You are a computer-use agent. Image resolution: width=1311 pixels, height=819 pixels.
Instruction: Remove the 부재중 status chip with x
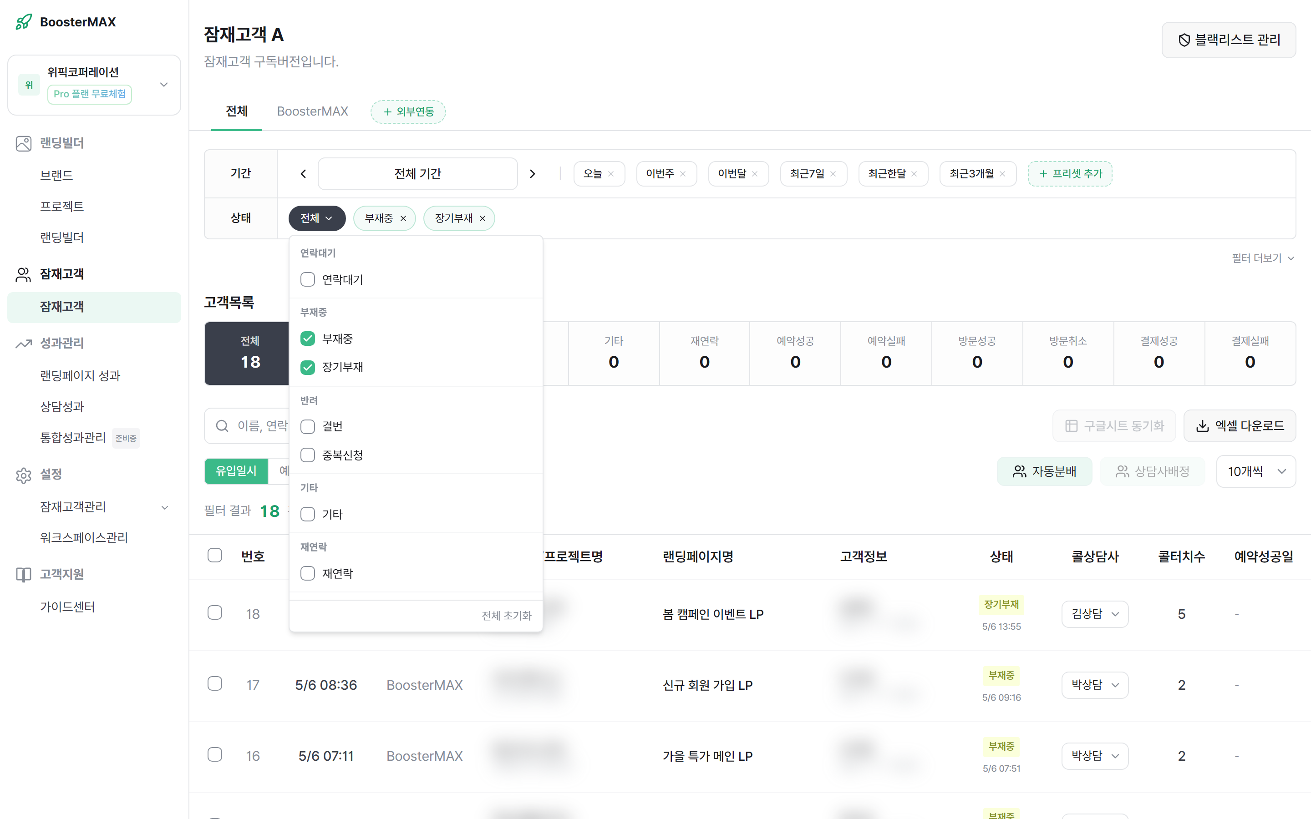click(403, 218)
